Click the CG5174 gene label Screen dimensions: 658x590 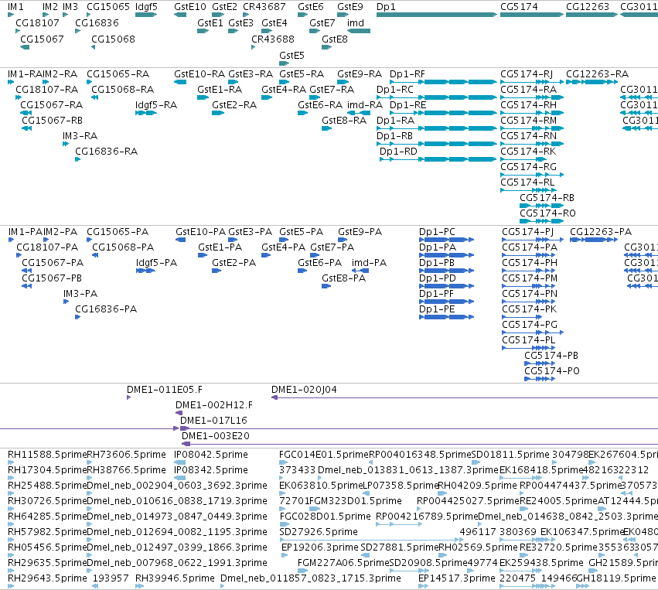[519, 7]
